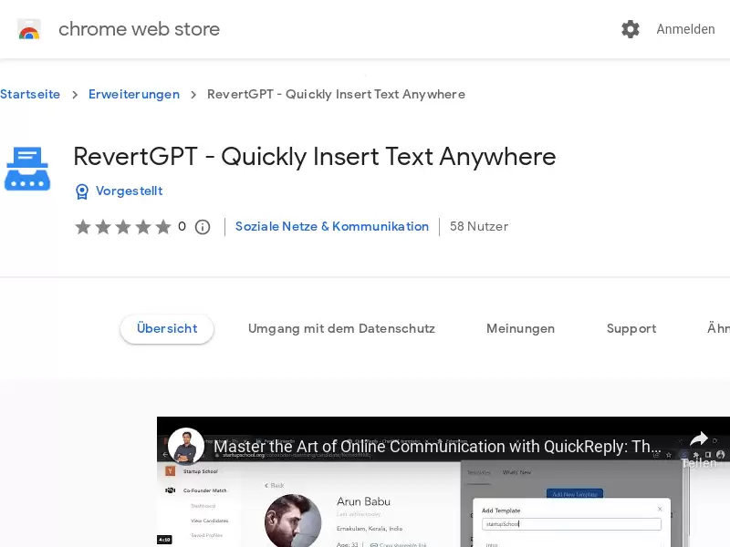Viewport: 730px width, 547px height.
Task: Click the Anmelden sign-in link
Action: coord(685,29)
